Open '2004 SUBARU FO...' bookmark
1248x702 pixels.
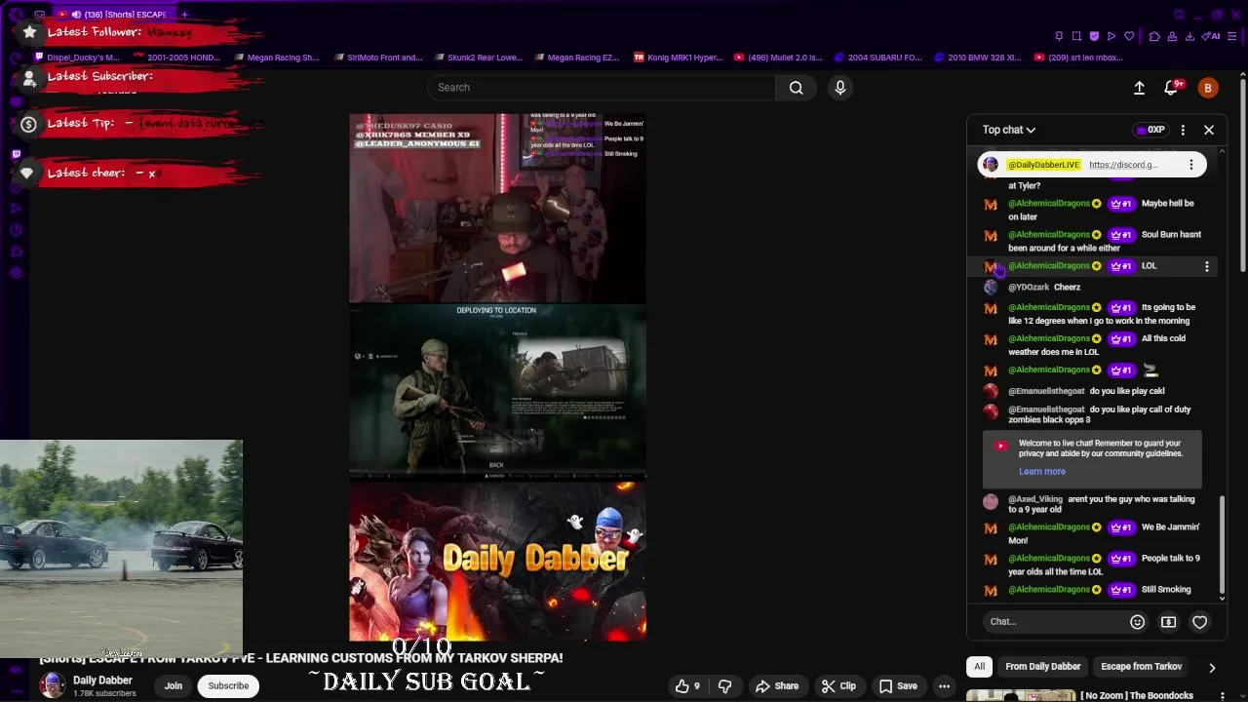877,58
